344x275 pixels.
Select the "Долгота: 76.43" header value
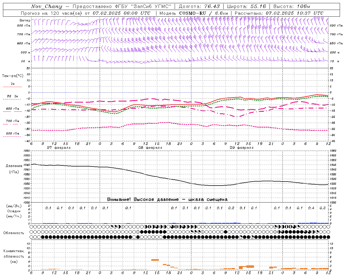199,6
